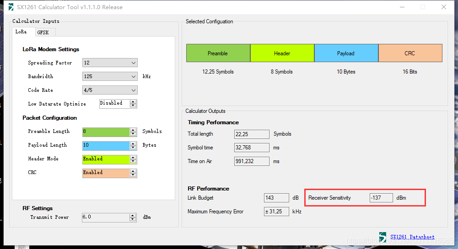
Task: Click the Semtech logo beside datasheet link
Action: click(x=383, y=237)
